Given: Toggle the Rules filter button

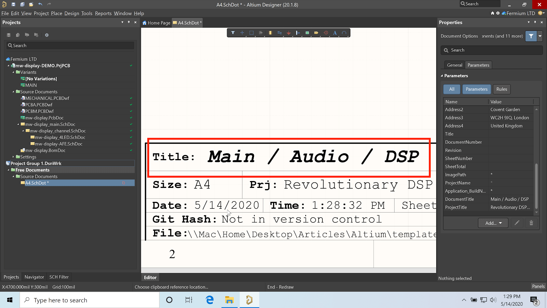Looking at the screenshot, I should point(502,89).
